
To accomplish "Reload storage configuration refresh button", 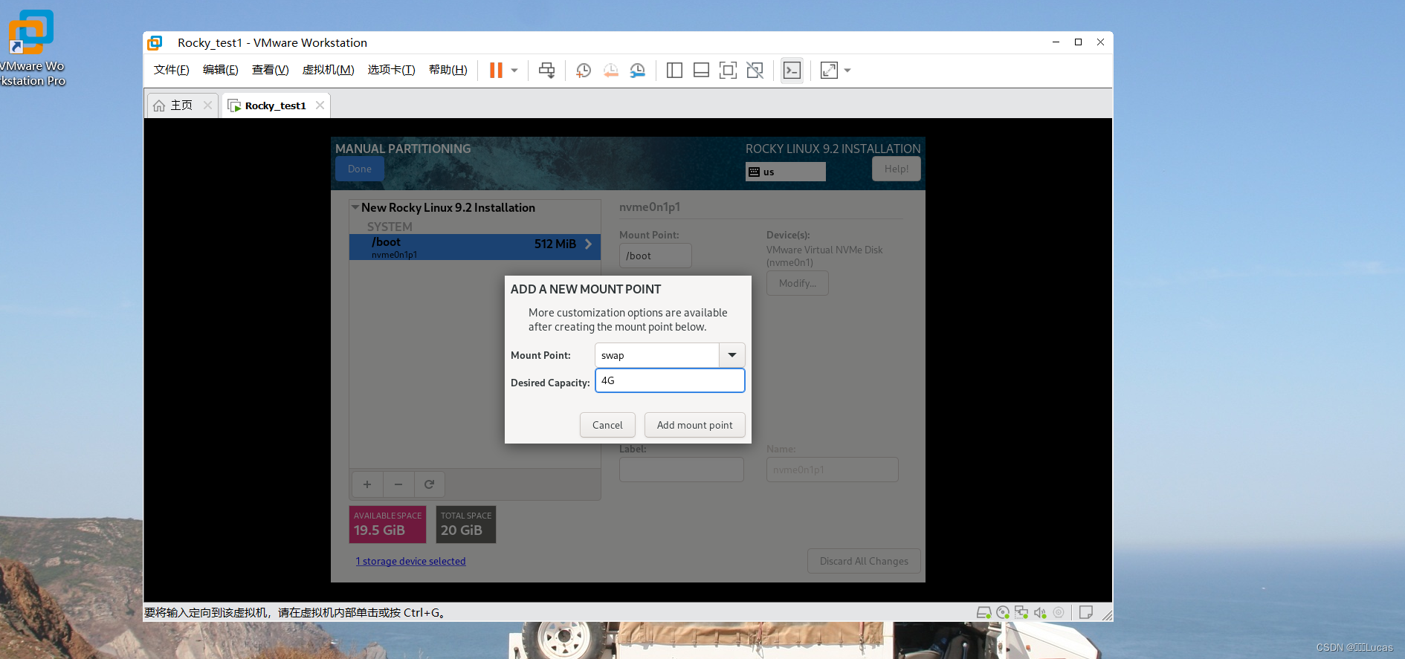I will pos(429,484).
